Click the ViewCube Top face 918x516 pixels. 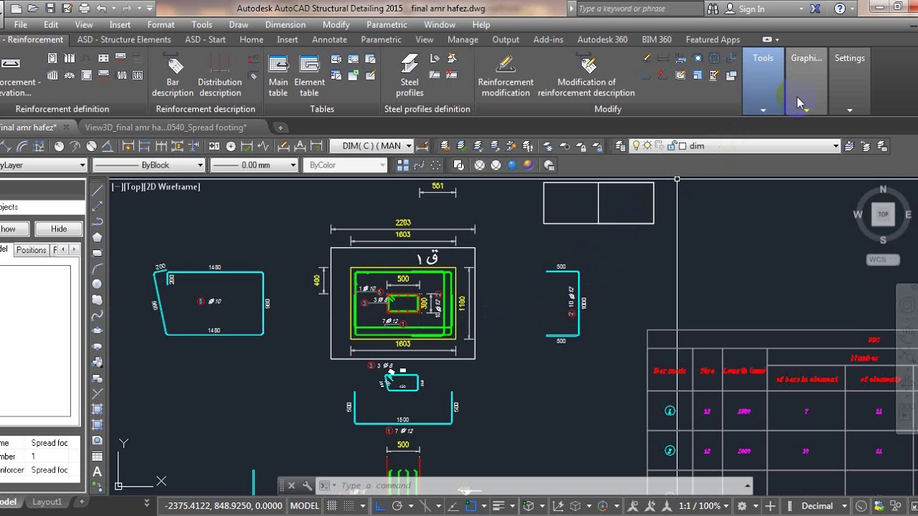(883, 214)
